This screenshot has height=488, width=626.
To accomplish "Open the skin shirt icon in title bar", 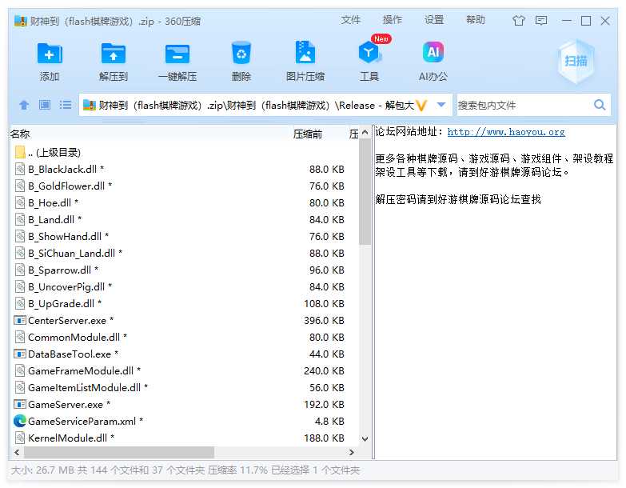I will pos(519,20).
